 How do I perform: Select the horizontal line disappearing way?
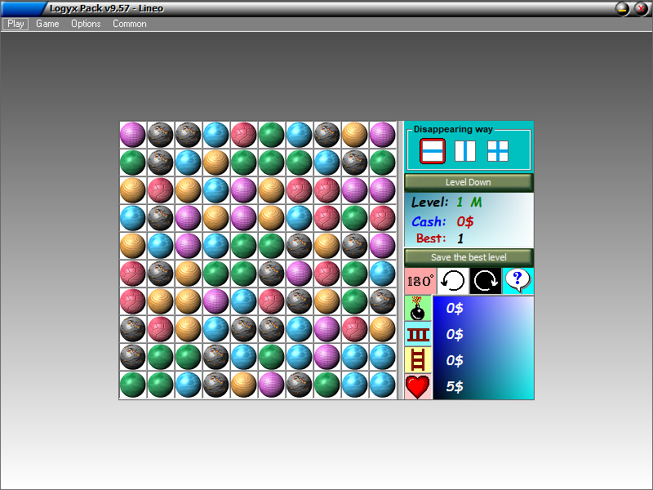433,151
